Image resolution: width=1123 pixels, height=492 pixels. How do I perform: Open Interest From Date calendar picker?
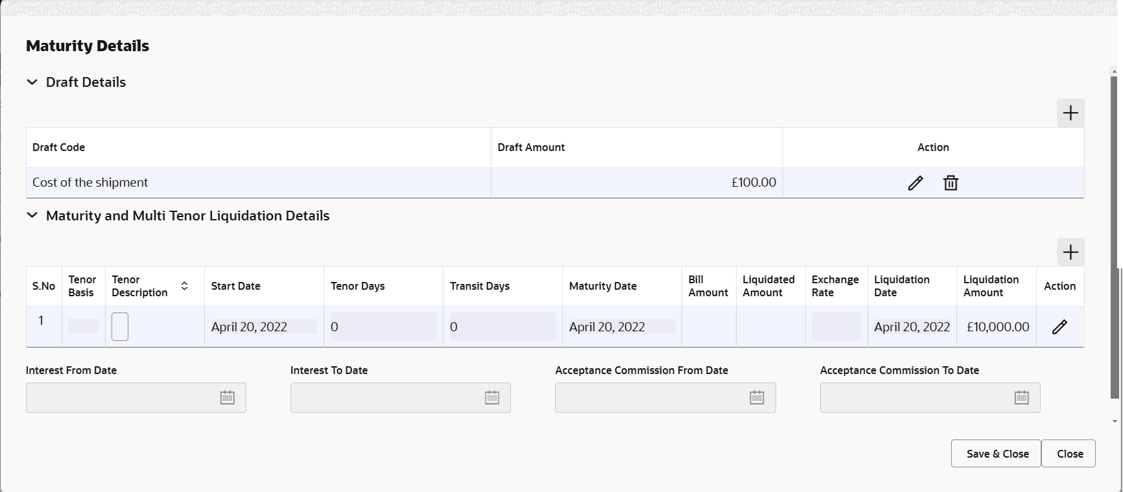coord(227,397)
